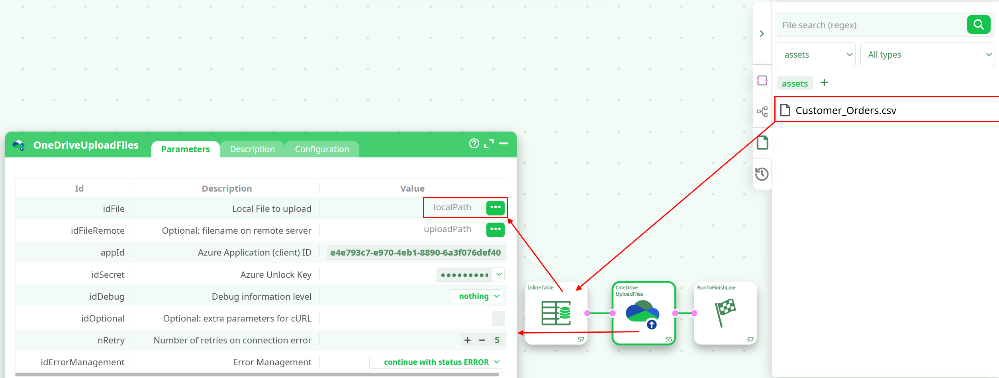Viewport: 999px width, 378px height.
Task: Toggle the idOptional value checkbox
Action: pyautogui.click(x=498, y=318)
